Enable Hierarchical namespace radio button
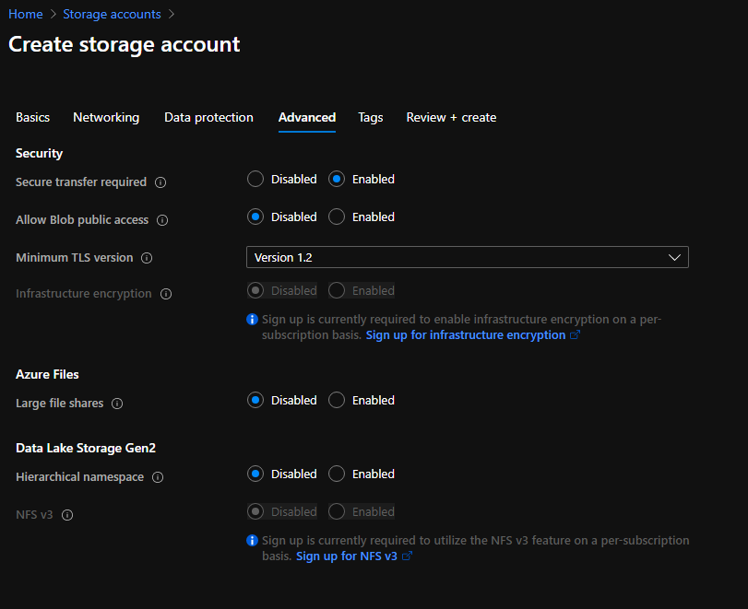748x609 pixels. click(x=338, y=474)
